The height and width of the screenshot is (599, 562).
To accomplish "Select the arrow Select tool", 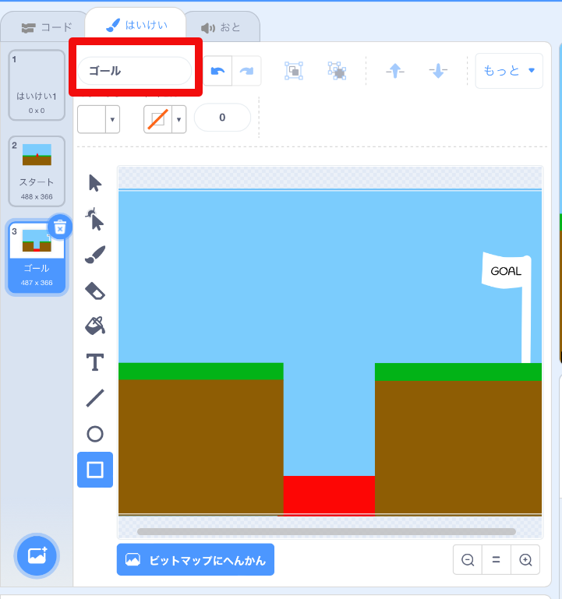I will point(95,183).
